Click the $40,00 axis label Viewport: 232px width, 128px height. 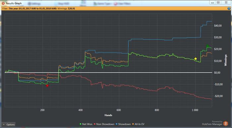tap(218, 26)
